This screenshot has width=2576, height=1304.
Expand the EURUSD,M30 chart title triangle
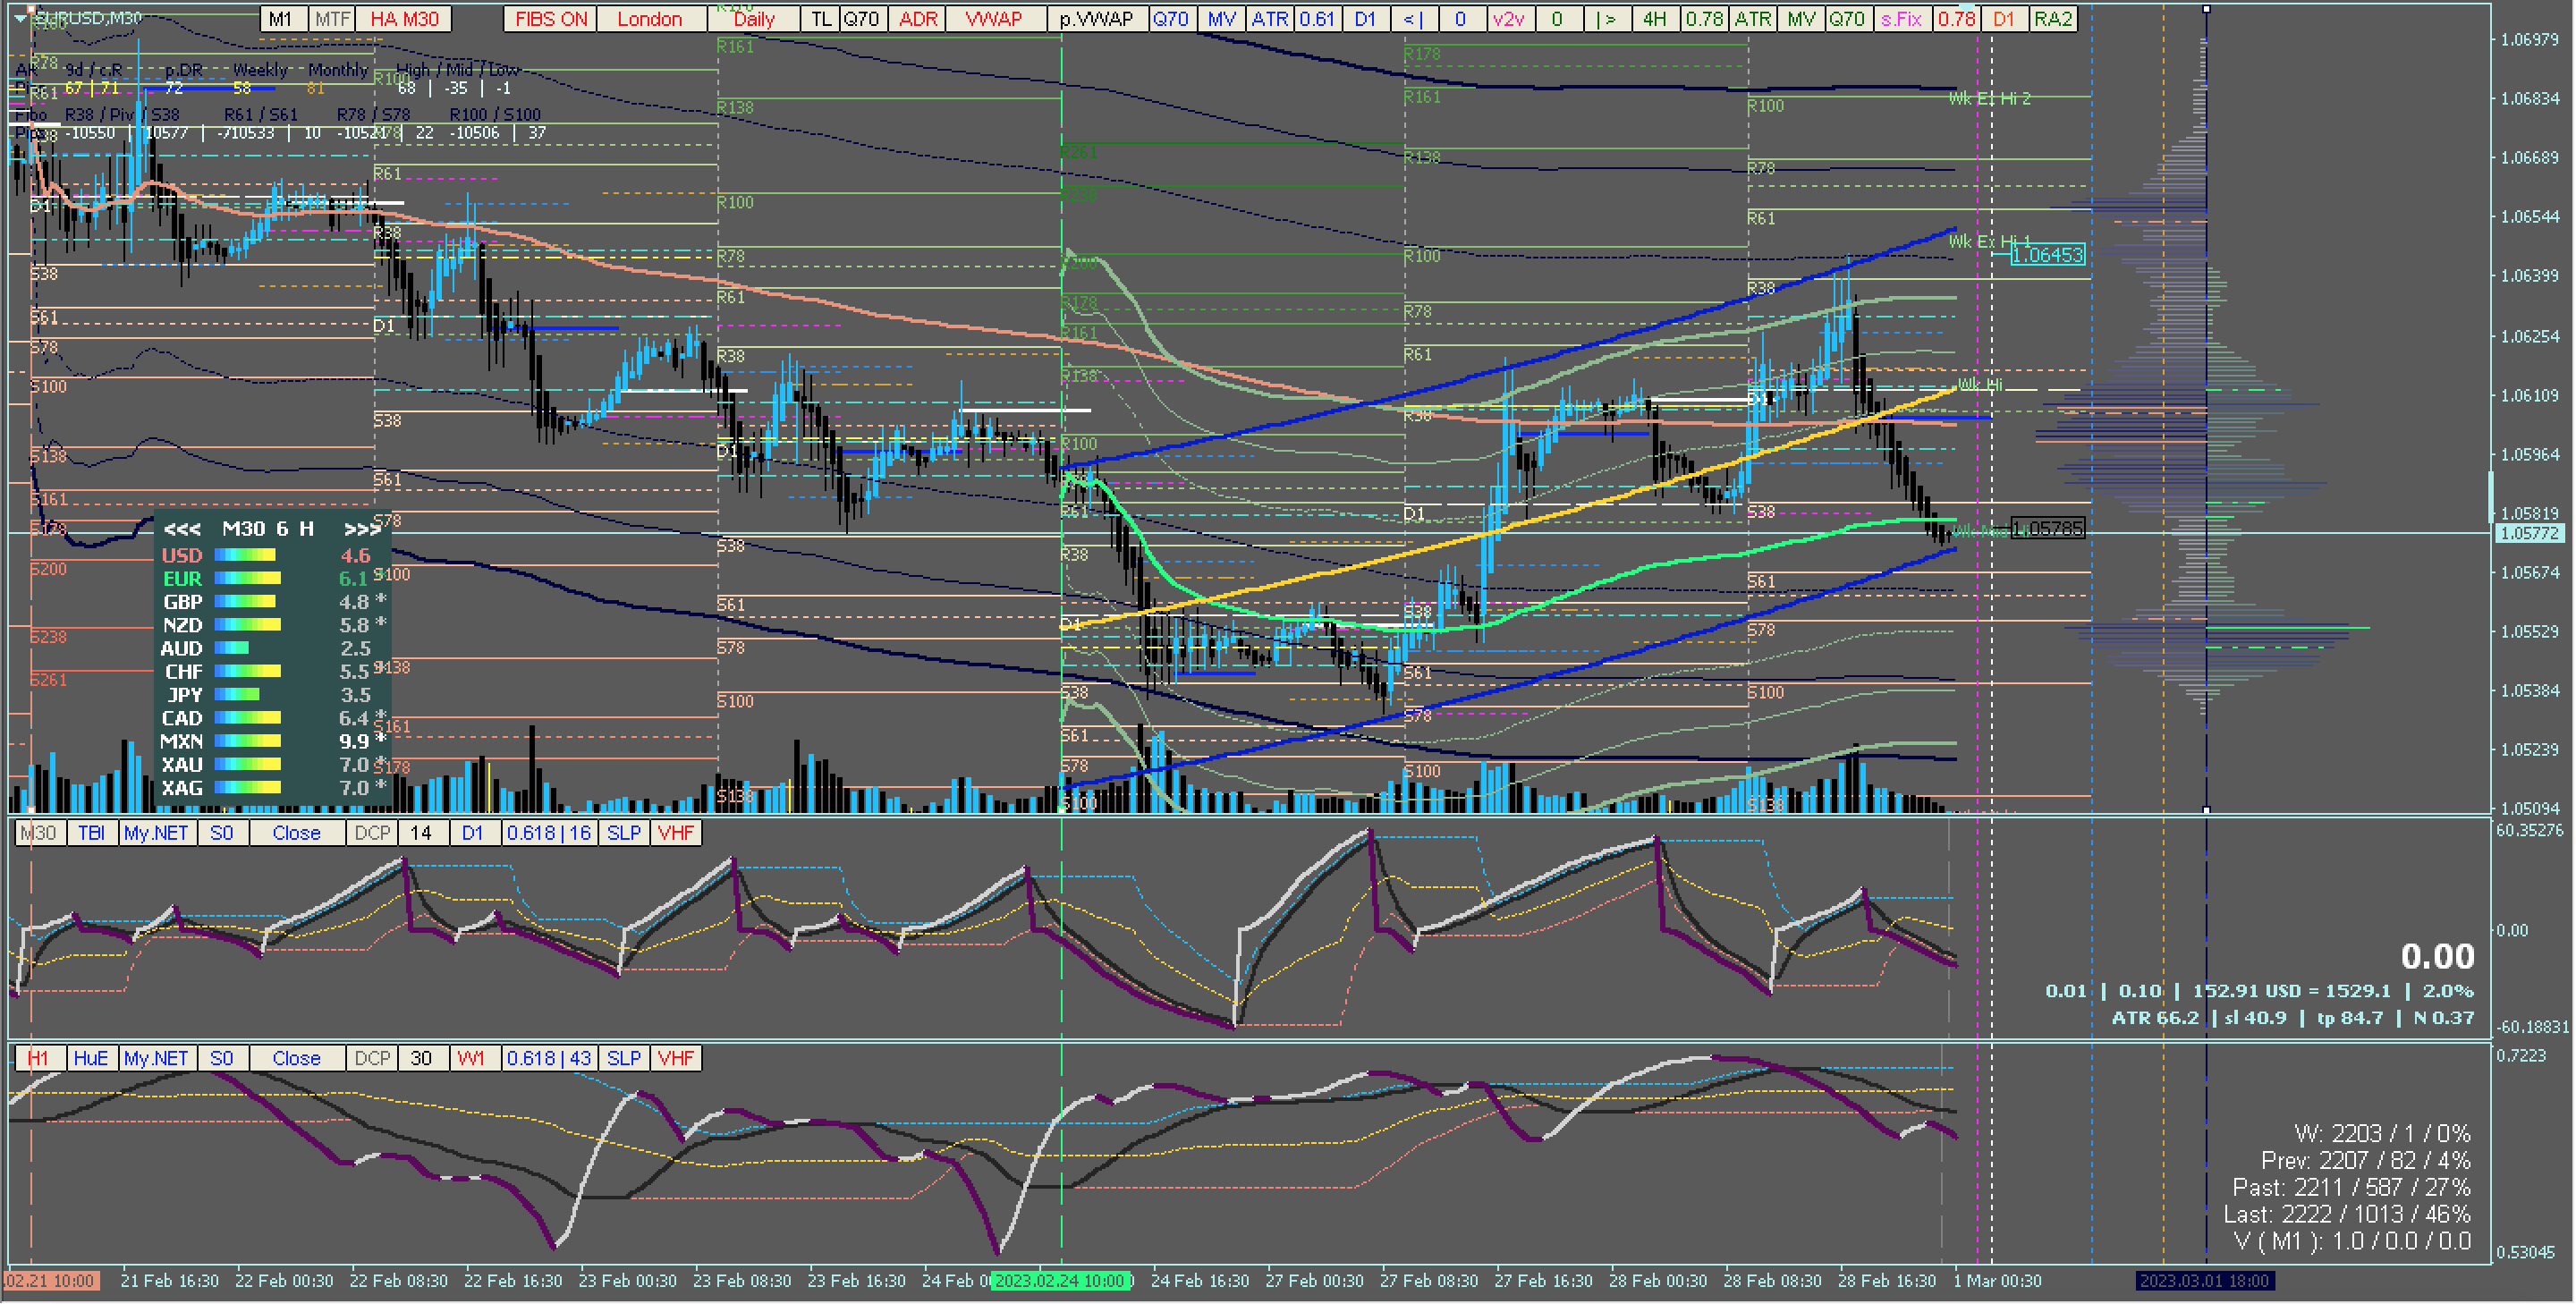[x=20, y=18]
